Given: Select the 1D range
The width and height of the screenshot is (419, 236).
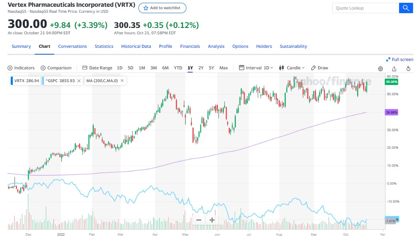Looking at the screenshot, I should click(x=120, y=68).
